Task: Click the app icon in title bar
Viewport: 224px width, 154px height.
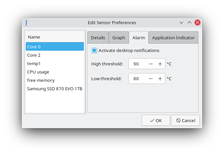Action: [26, 22]
